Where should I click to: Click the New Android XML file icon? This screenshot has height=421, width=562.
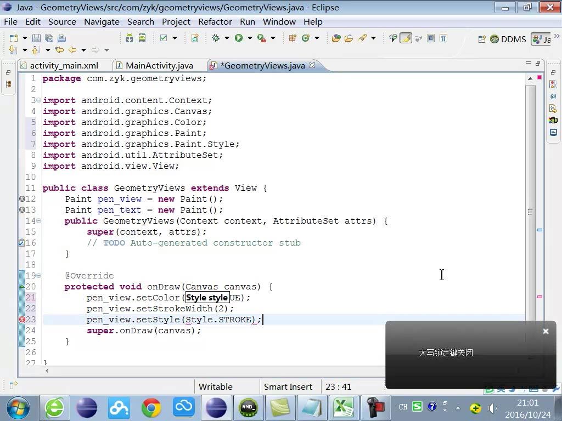[x=195, y=38]
